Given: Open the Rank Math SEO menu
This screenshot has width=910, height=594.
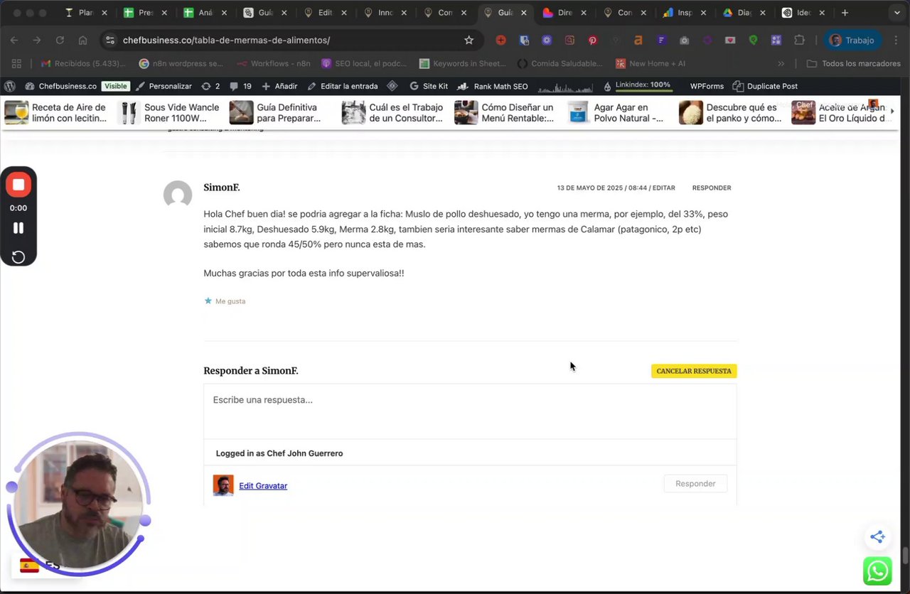Looking at the screenshot, I should [x=492, y=86].
